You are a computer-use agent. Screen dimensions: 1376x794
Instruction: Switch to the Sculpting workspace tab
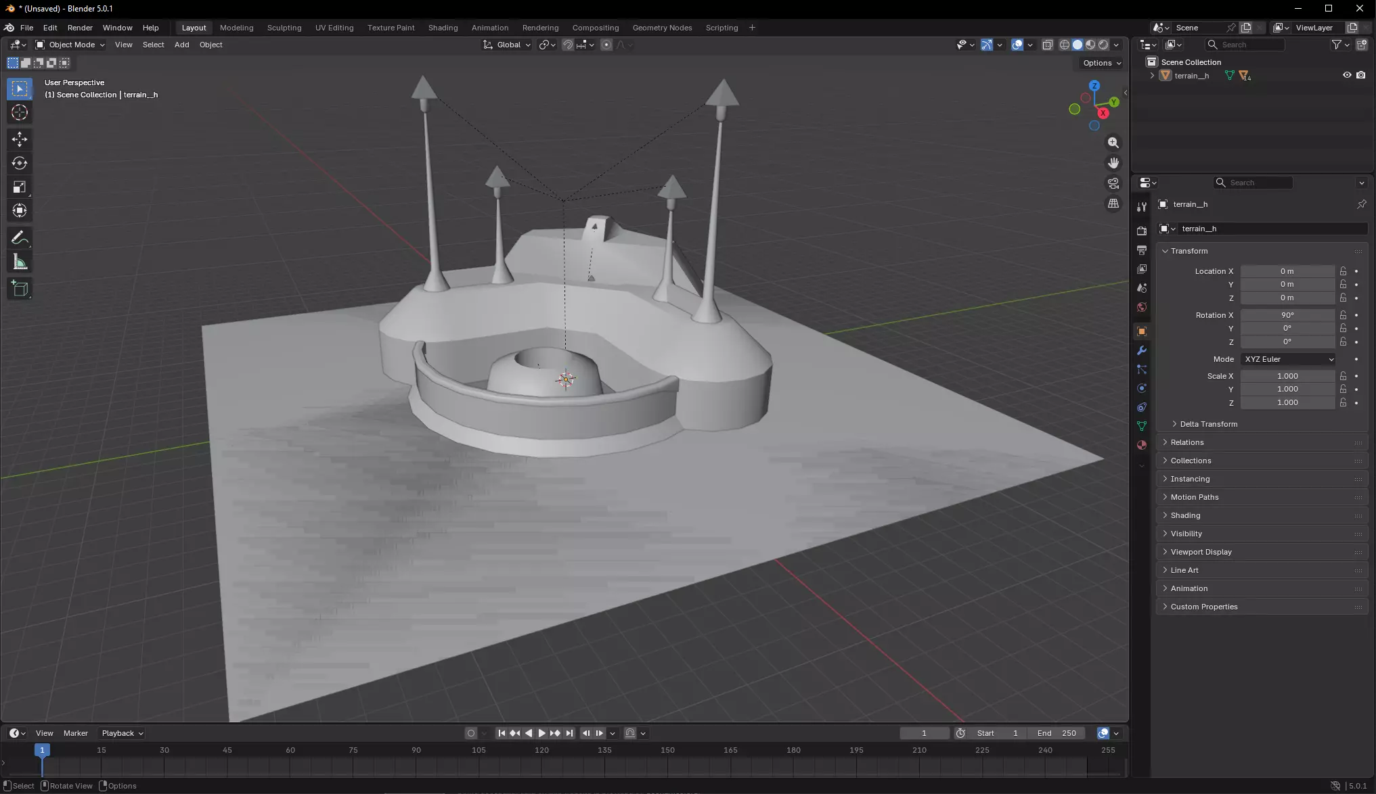284,28
